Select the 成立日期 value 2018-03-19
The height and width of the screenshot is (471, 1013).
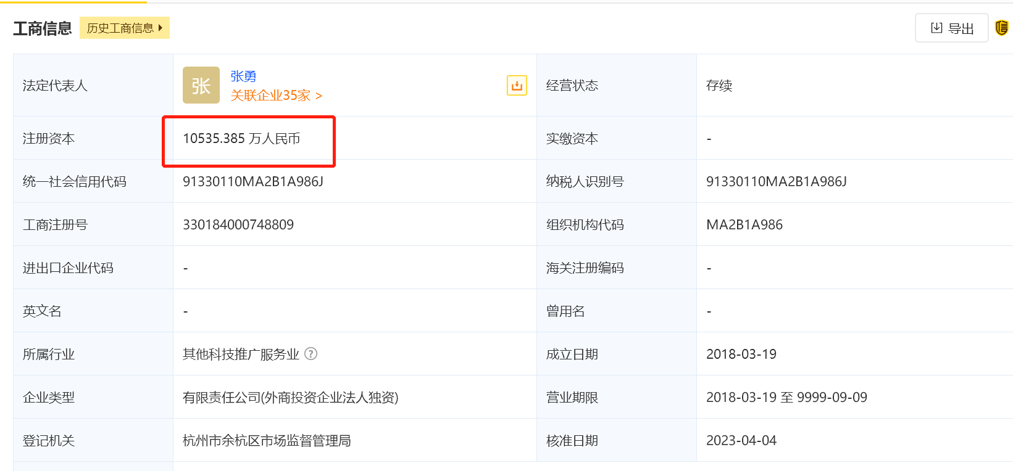(741, 354)
